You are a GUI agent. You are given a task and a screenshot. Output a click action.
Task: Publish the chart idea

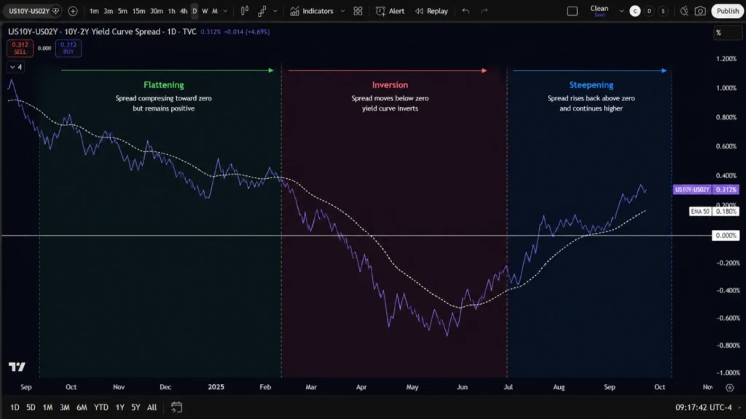point(728,11)
